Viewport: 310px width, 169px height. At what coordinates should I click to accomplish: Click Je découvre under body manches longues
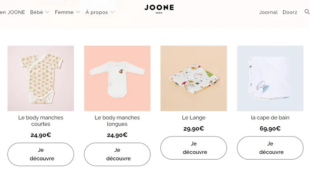117,154
